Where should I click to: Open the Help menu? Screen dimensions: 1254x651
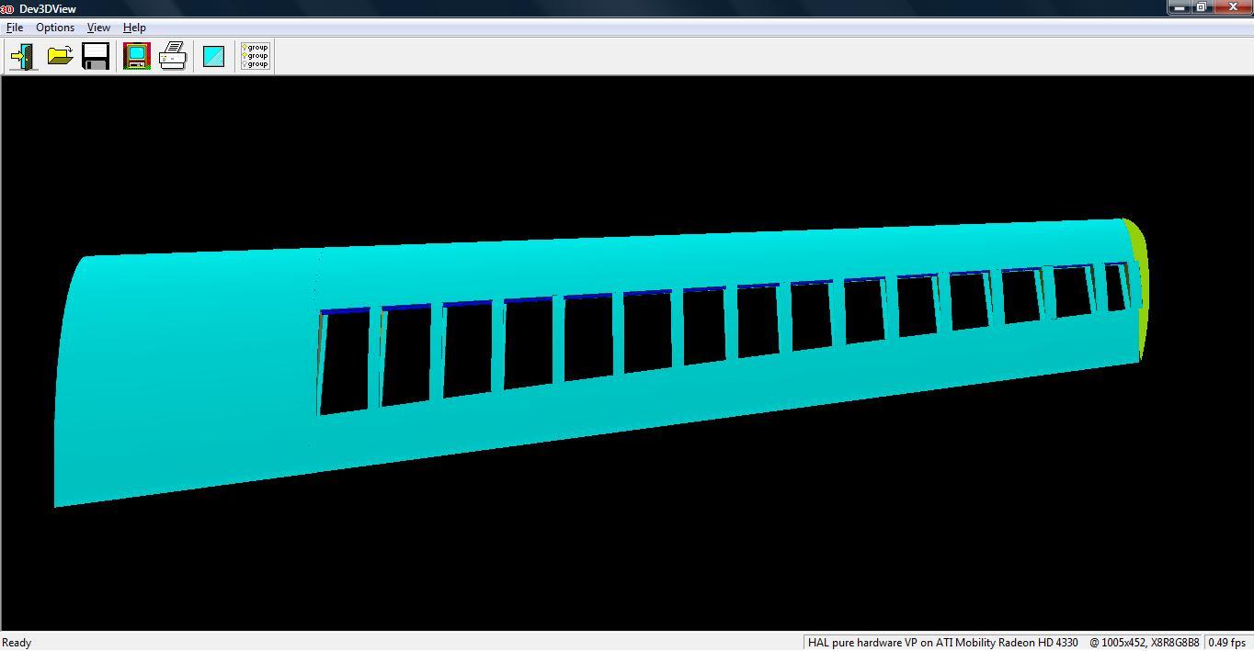[134, 28]
